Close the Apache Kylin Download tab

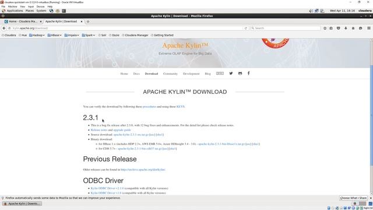(82, 22)
